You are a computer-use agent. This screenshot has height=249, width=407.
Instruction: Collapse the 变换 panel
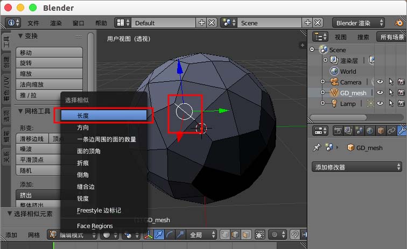[x=20, y=36]
